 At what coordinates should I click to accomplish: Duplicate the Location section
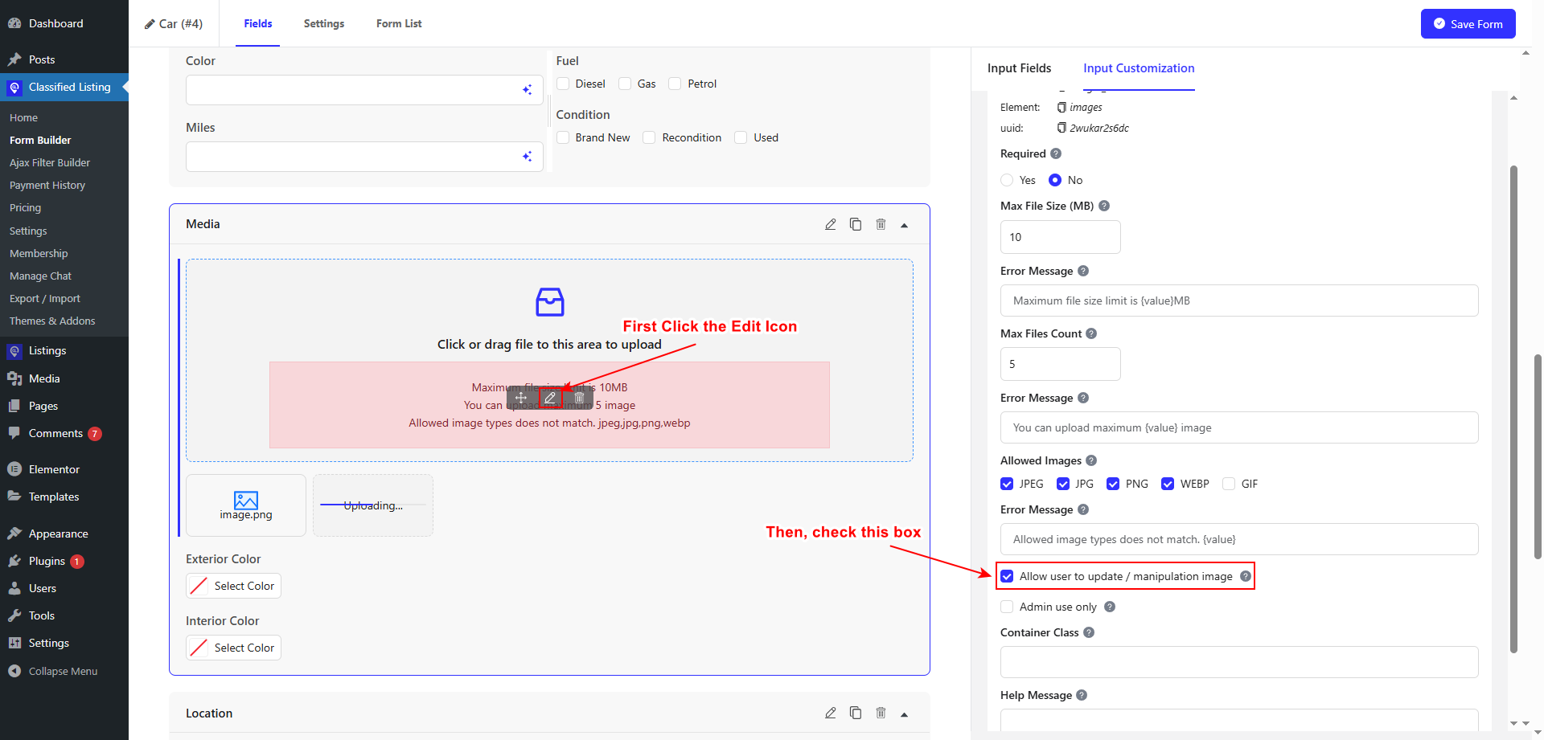(856, 713)
